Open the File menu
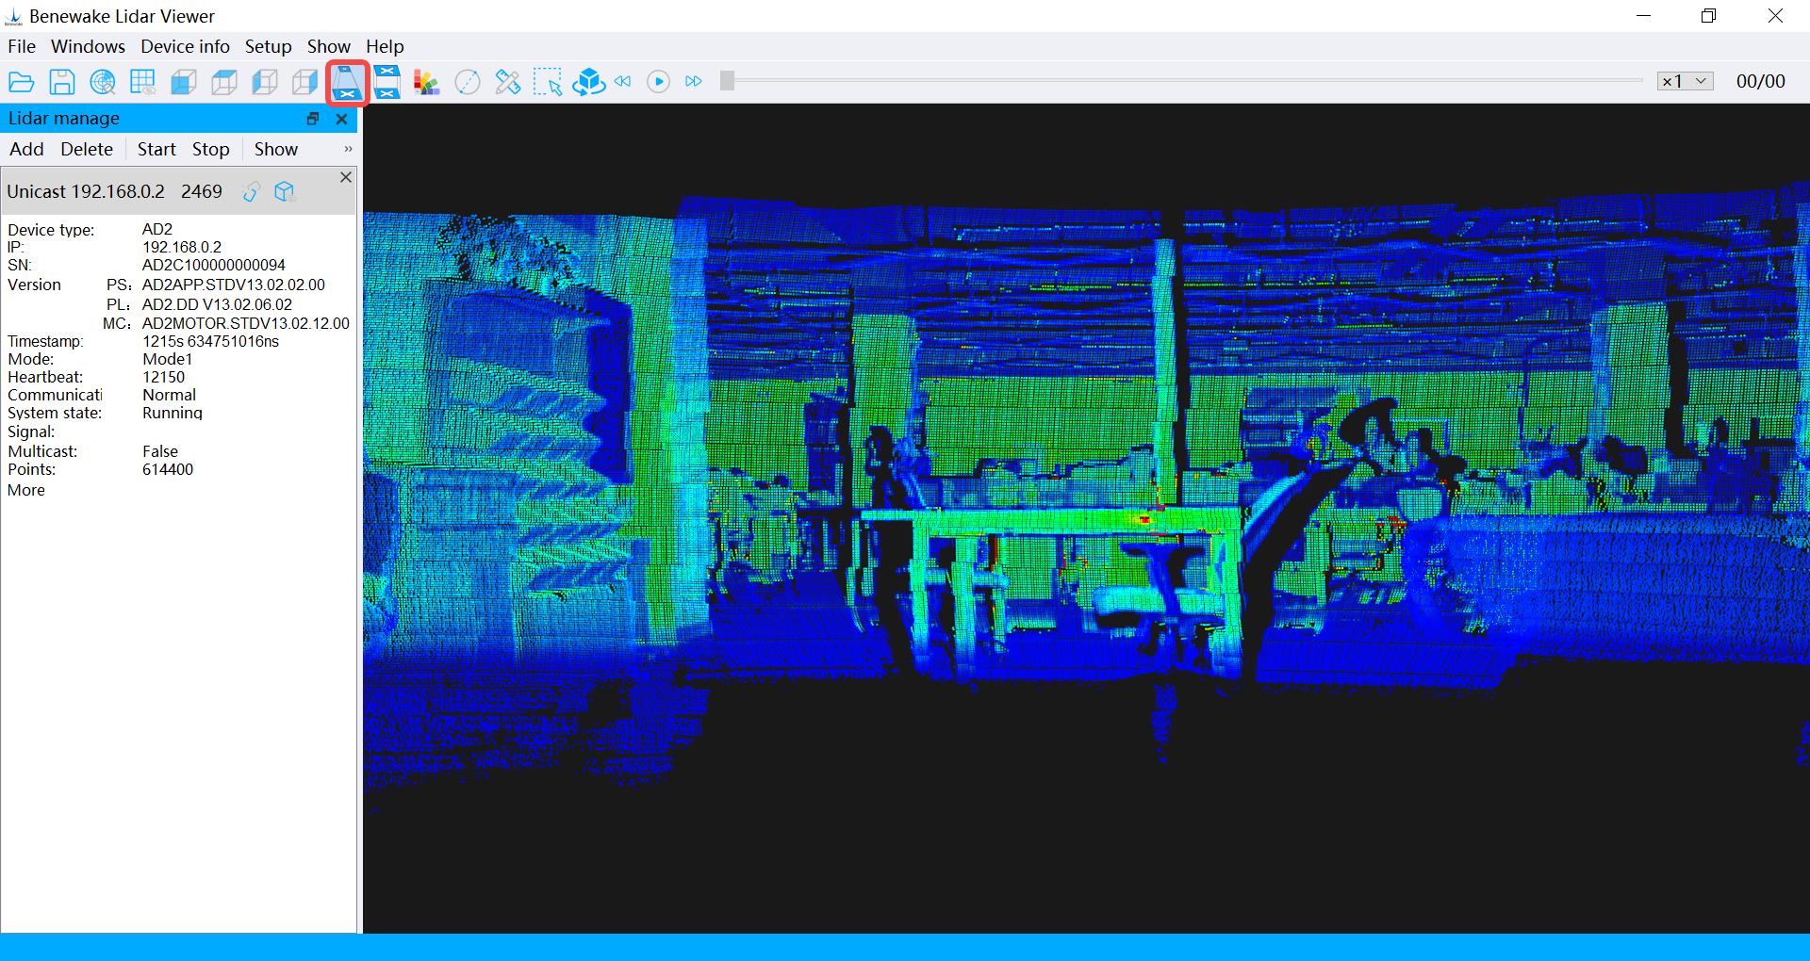This screenshot has width=1810, height=961. (x=22, y=46)
